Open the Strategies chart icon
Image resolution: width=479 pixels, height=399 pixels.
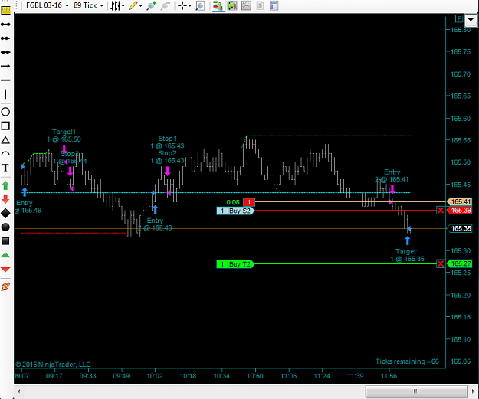pyautogui.click(x=246, y=5)
